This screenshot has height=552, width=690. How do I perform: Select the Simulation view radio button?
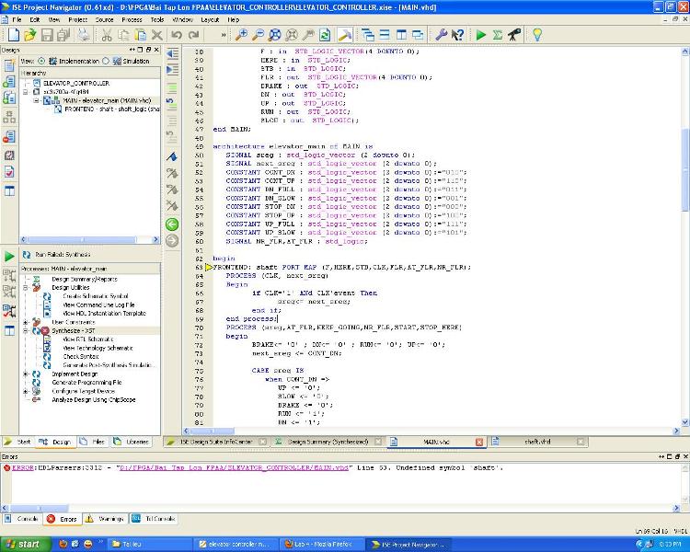(x=107, y=61)
